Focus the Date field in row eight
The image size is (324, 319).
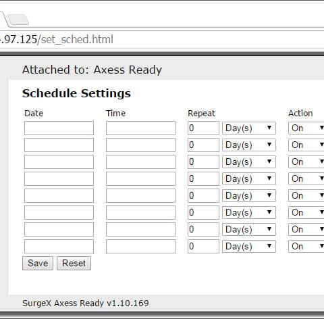point(59,246)
